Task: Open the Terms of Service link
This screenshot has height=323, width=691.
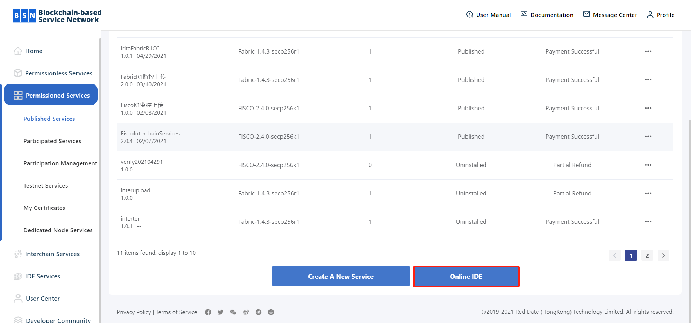Action: (176, 312)
